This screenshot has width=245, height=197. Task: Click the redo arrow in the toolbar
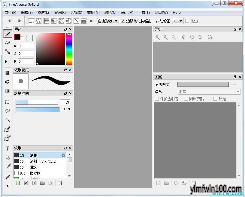(x=19, y=21)
